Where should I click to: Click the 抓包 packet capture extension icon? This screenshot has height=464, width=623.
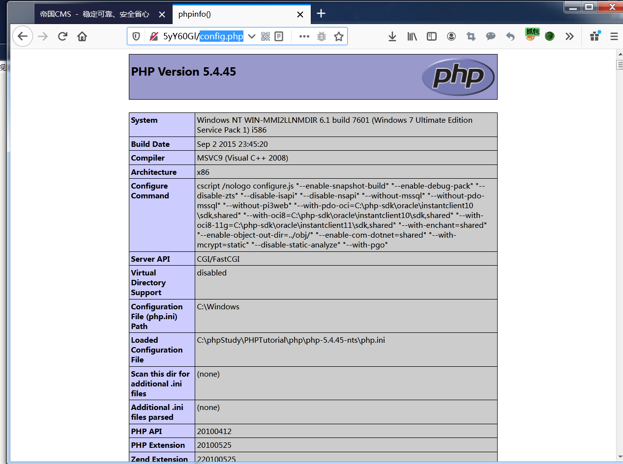531,35
